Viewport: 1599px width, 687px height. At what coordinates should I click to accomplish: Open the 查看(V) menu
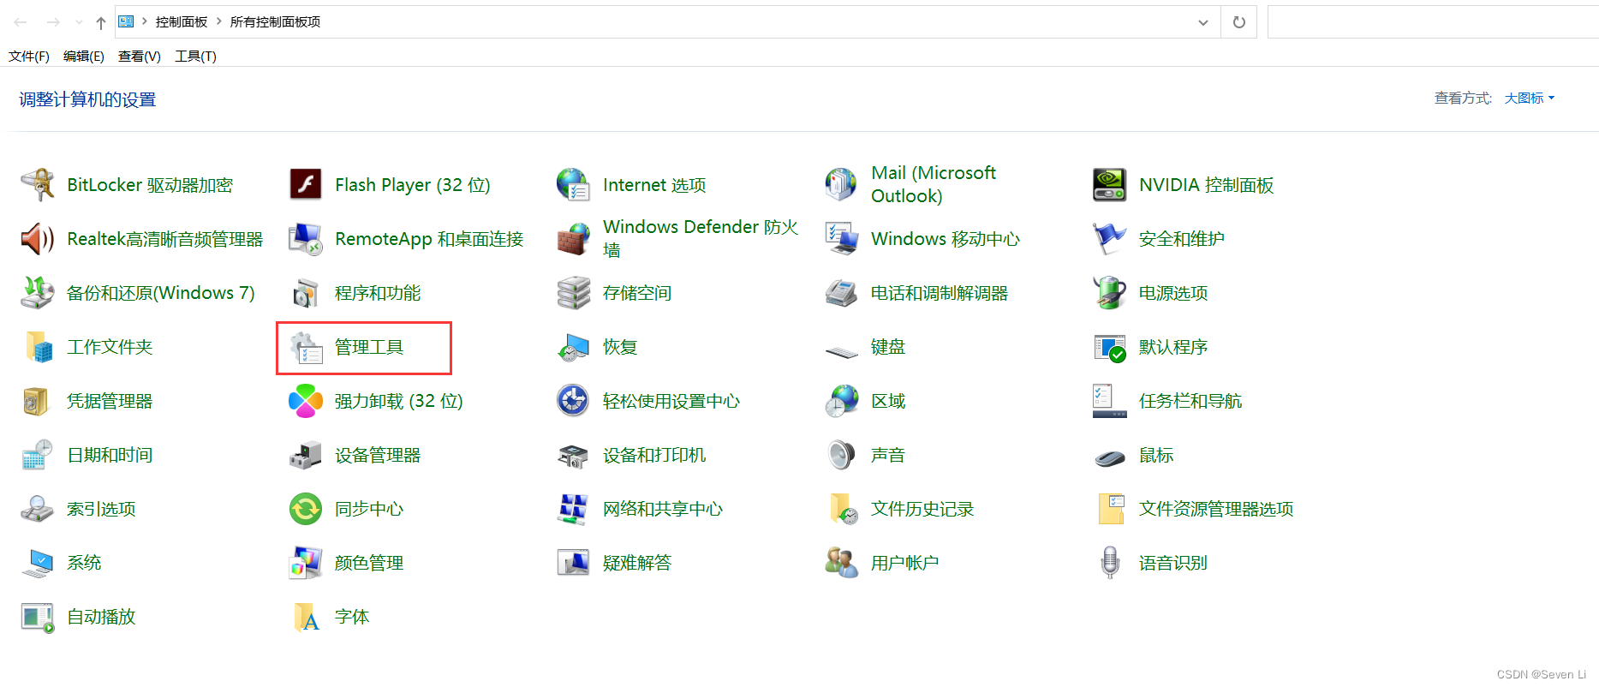click(140, 56)
